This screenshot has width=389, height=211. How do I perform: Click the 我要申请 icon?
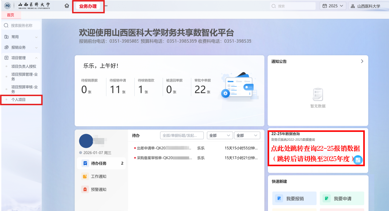coord(327,198)
